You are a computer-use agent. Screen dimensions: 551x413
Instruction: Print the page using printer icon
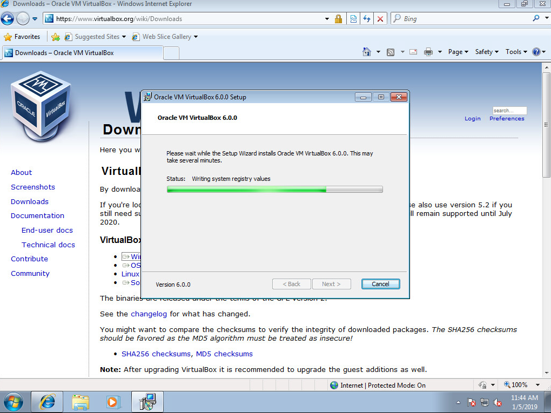tap(428, 52)
